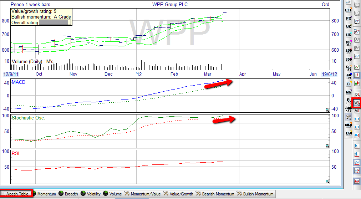The image size is (361, 199).
Task: Expand the bar spacing horizontally
Action: coord(357,119)
